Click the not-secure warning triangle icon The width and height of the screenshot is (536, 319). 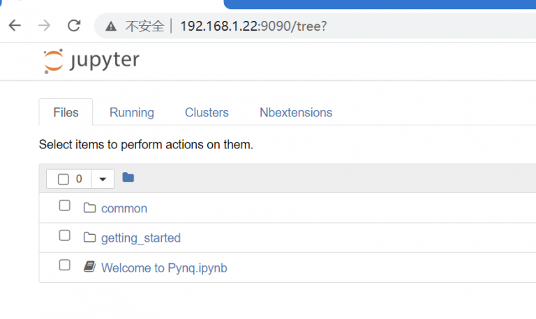110,26
